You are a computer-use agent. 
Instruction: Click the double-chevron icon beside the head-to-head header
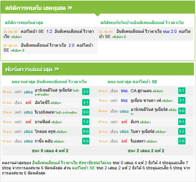point(70,8)
